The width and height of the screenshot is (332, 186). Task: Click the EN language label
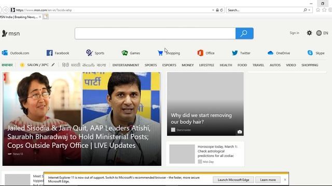[x=326, y=33]
